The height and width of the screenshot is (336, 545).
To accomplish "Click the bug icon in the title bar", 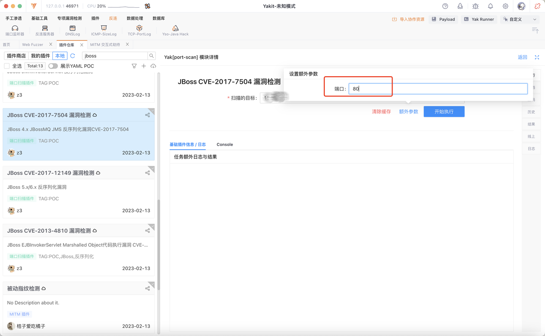I will click(x=475, y=6).
